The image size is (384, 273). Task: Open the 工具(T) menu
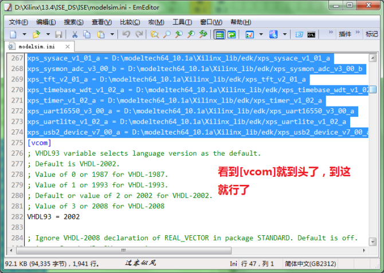coord(182,22)
